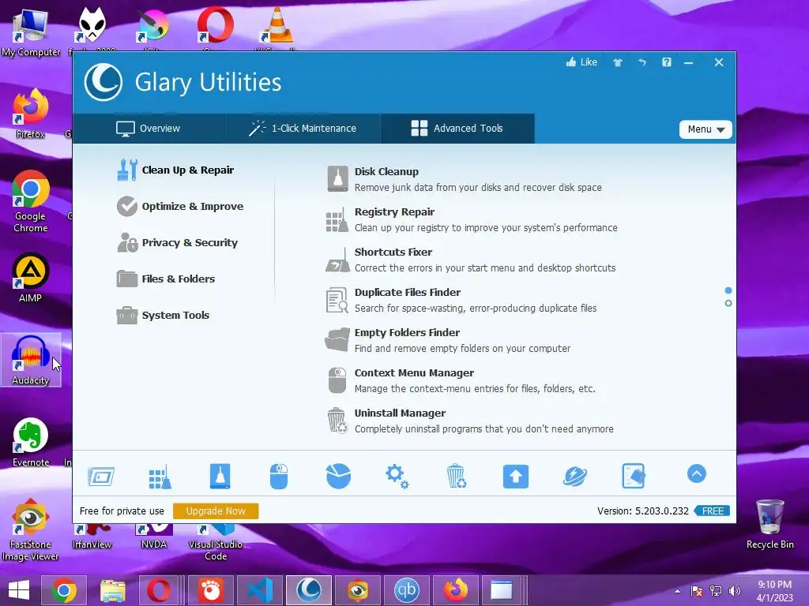Click Shortcuts Fixer icon in tool list

[337, 260]
